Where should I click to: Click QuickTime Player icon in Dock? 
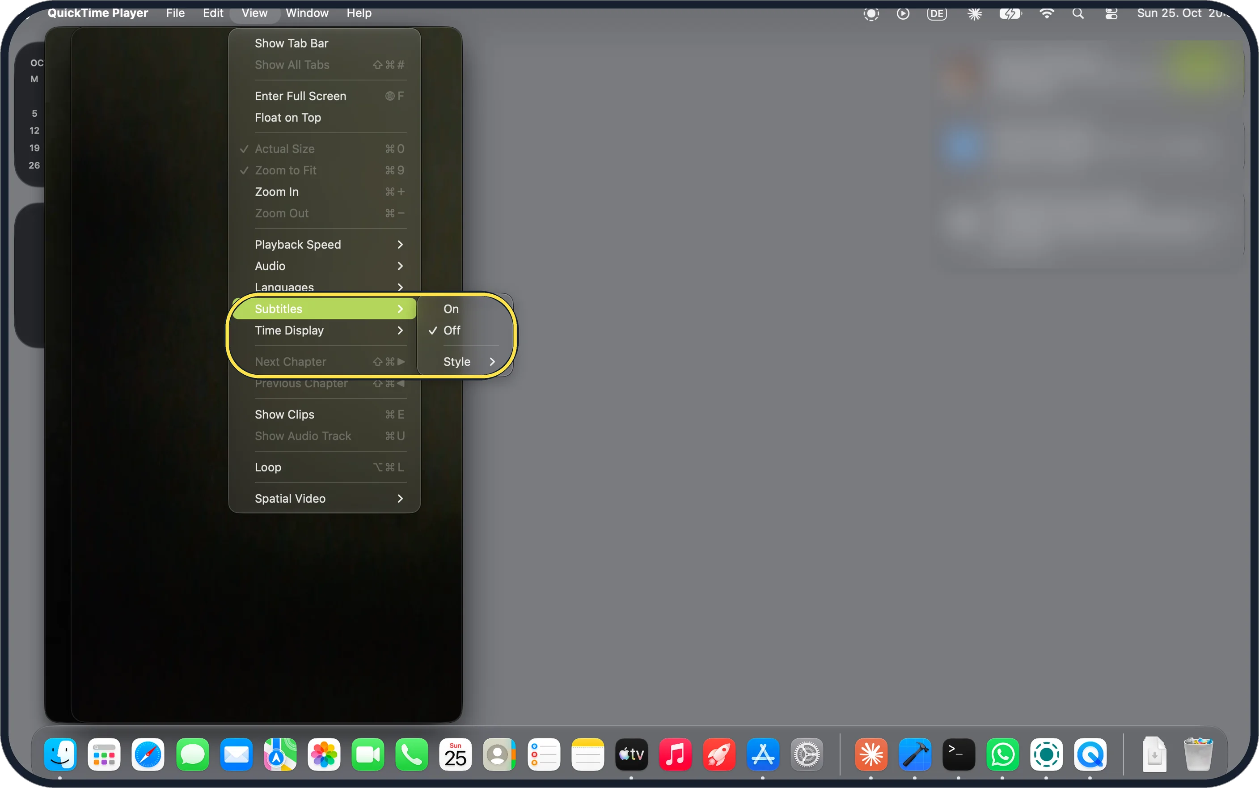[x=1090, y=754]
